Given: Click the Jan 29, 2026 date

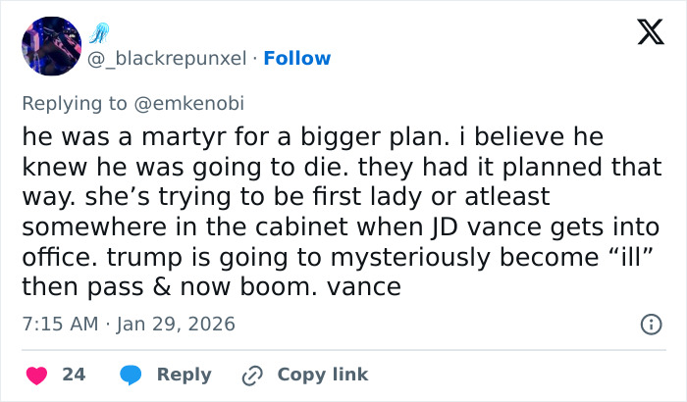Looking at the screenshot, I should coord(175,323).
